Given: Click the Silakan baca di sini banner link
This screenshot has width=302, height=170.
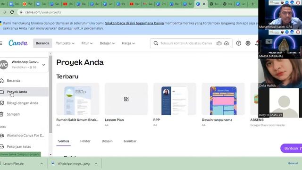Looking at the screenshot, I should click(134, 23).
